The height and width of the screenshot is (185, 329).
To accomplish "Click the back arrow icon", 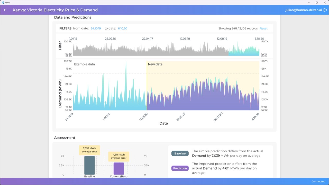I will [5, 10].
